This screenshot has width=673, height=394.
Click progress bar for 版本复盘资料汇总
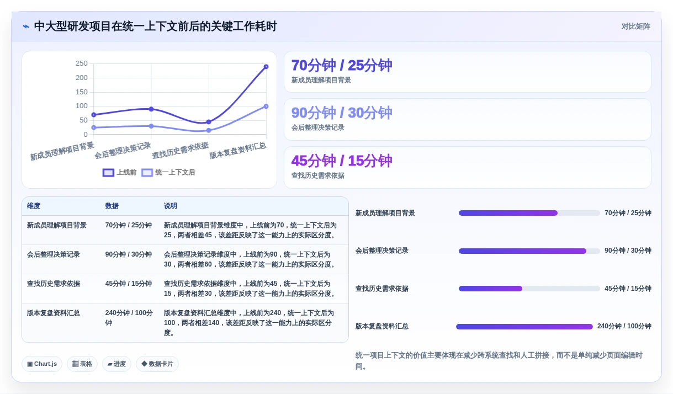tap(524, 327)
